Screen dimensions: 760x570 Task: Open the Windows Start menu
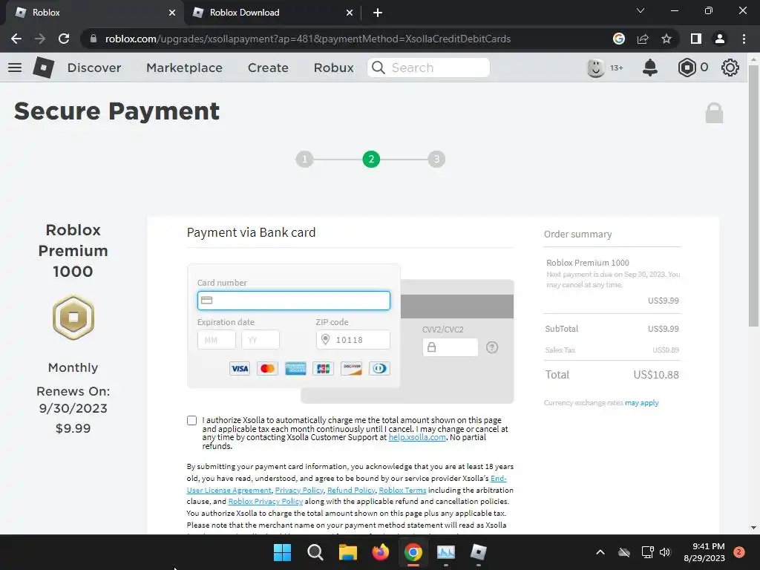(x=282, y=552)
